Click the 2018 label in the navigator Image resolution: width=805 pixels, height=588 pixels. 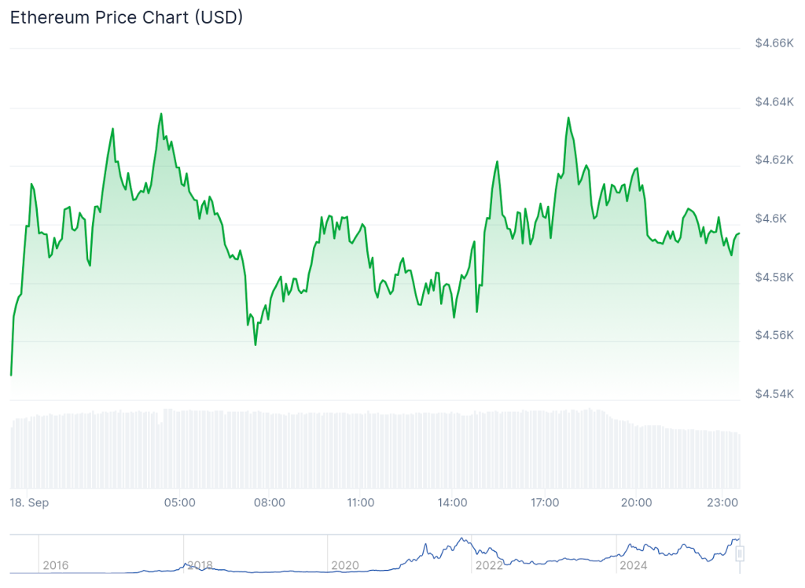click(200, 565)
